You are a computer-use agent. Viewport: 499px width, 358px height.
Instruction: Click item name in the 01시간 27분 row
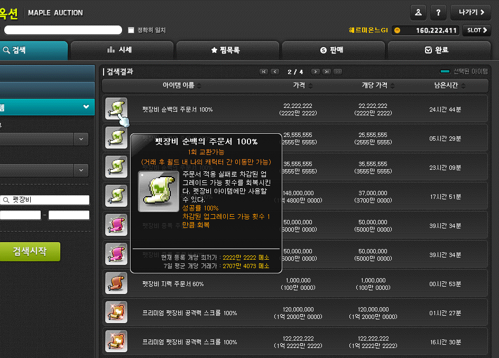[190, 313]
